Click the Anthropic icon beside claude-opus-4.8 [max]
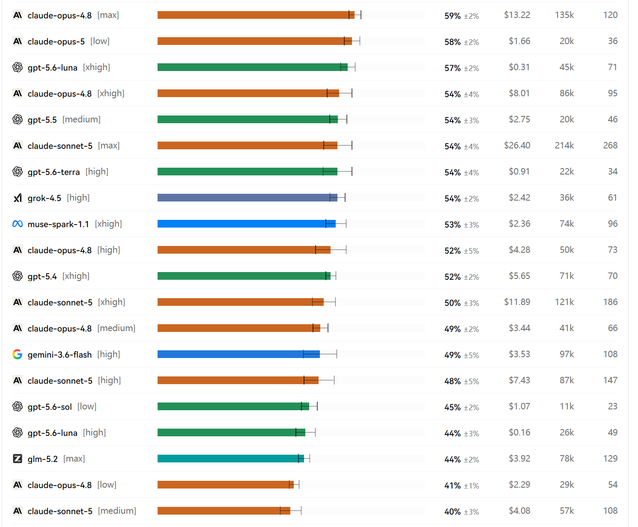The width and height of the screenshot is (638, 527). pos(18,15)
